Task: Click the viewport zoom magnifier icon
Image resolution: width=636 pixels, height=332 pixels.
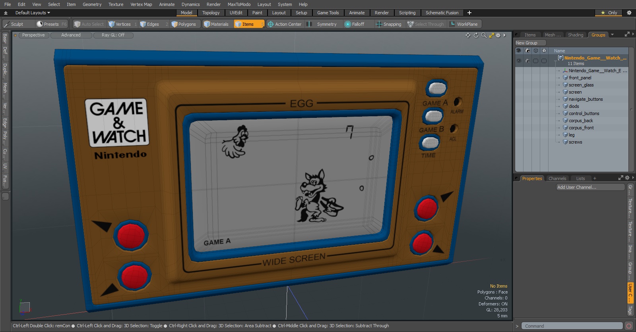Action: 484,35
